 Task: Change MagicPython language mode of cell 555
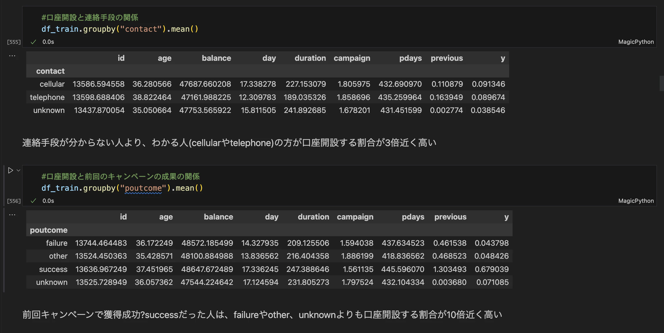coord(636,42)
